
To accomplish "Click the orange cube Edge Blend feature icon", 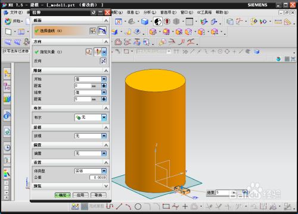I will 153,32.
